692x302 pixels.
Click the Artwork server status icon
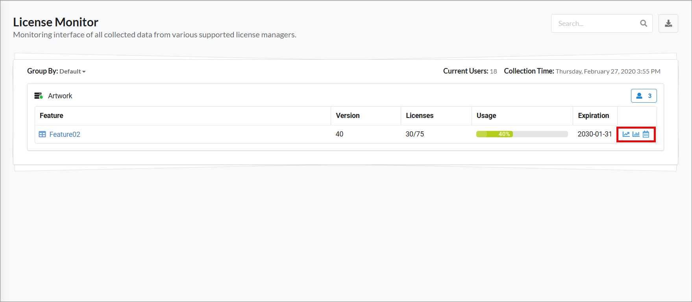click(x=39, y=96)
